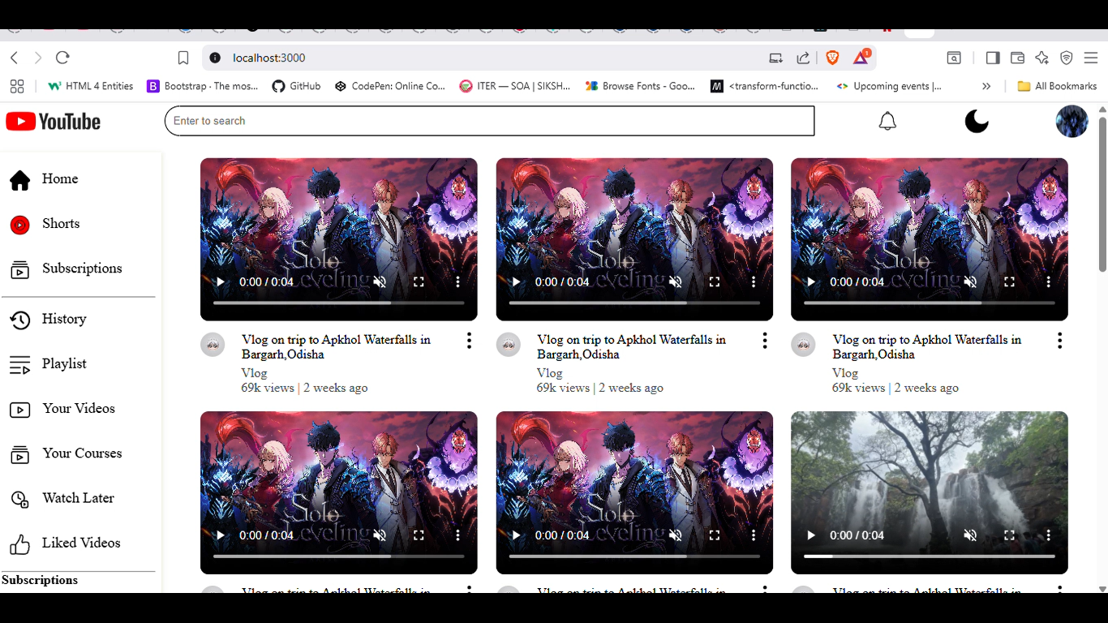
Task: Open the Browse Fonts bookmark
Action: pyautogui.click(x=640, y=86)
